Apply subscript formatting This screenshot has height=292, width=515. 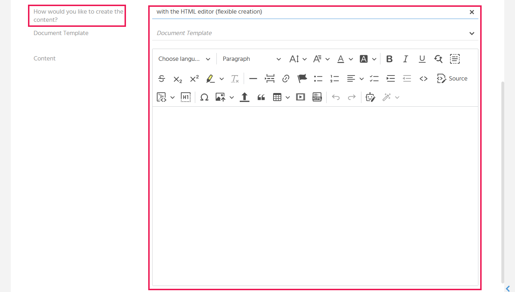click(x=178, y=79)
